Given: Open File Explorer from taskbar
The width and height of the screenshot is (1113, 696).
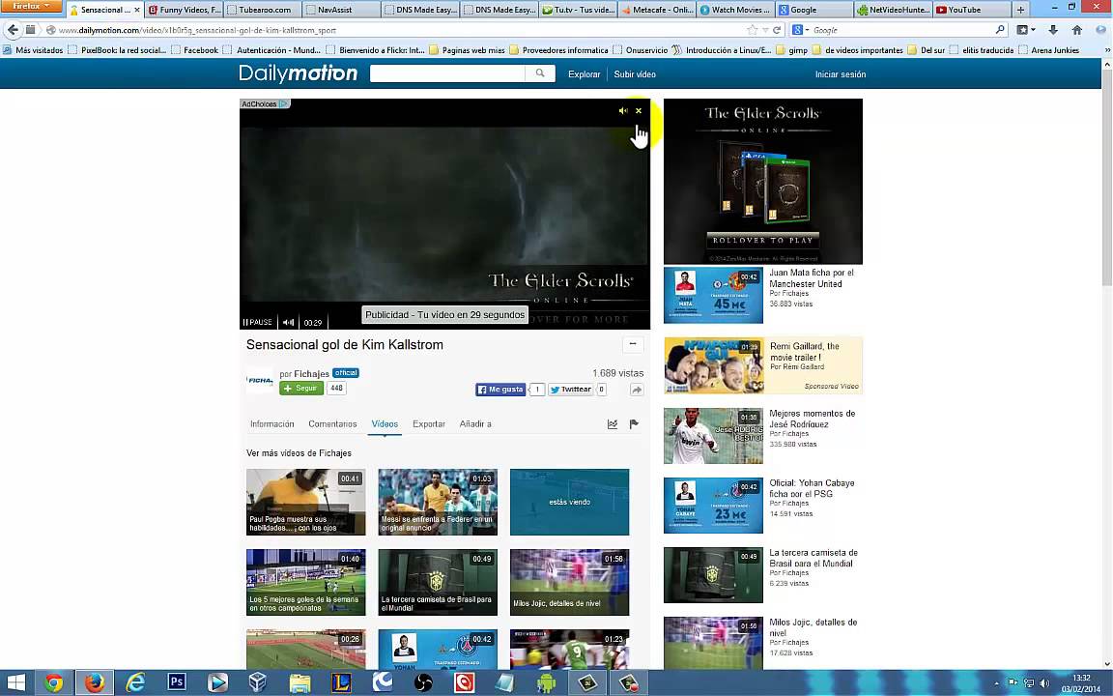Looking at the screenshot, I should (300, 683).
